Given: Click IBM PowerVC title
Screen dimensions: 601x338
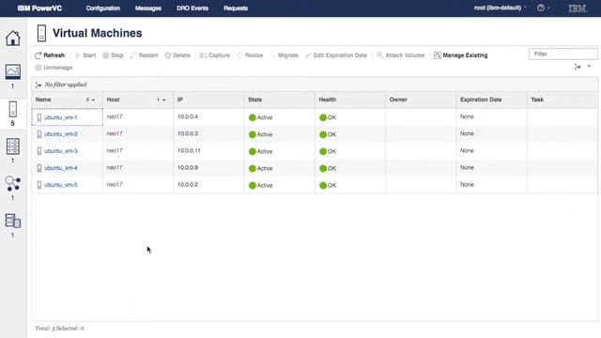Looking at the screenshot, I should click(x=39, y=8).
